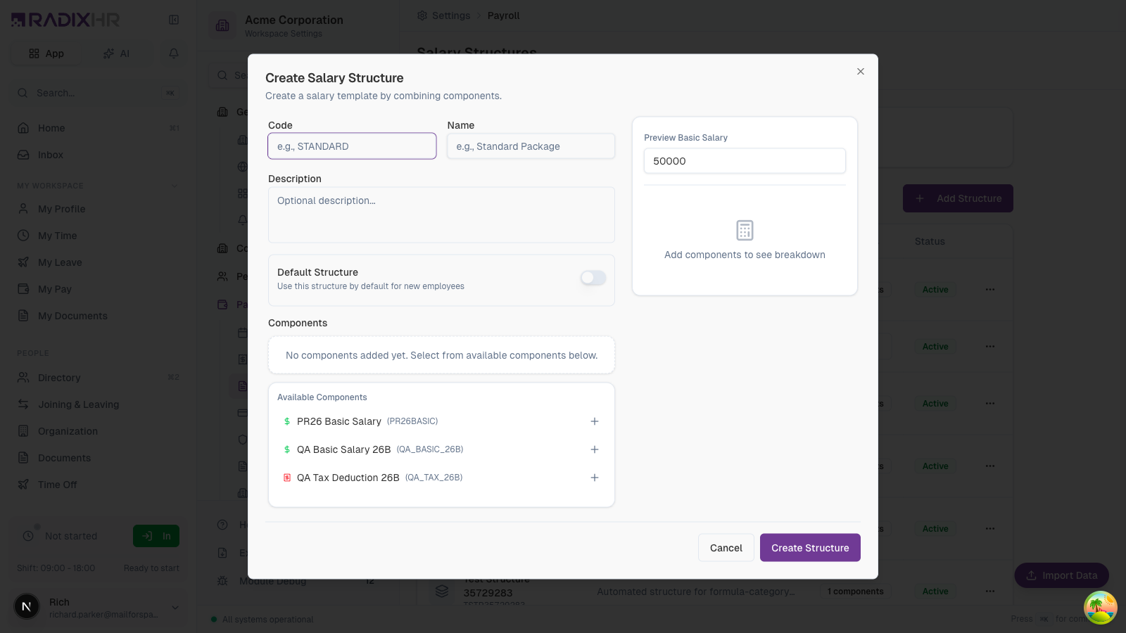Click the calculator icon in preview

tap(745, 230)
